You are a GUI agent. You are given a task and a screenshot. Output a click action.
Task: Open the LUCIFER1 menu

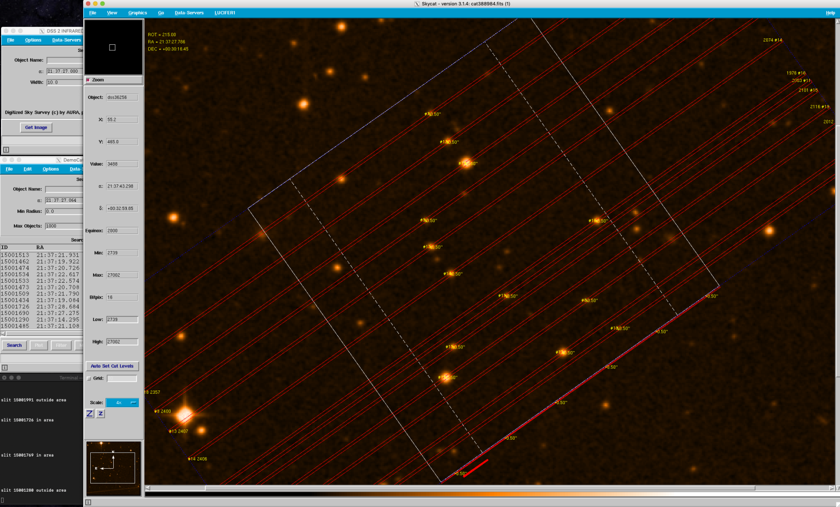[225, 13]
